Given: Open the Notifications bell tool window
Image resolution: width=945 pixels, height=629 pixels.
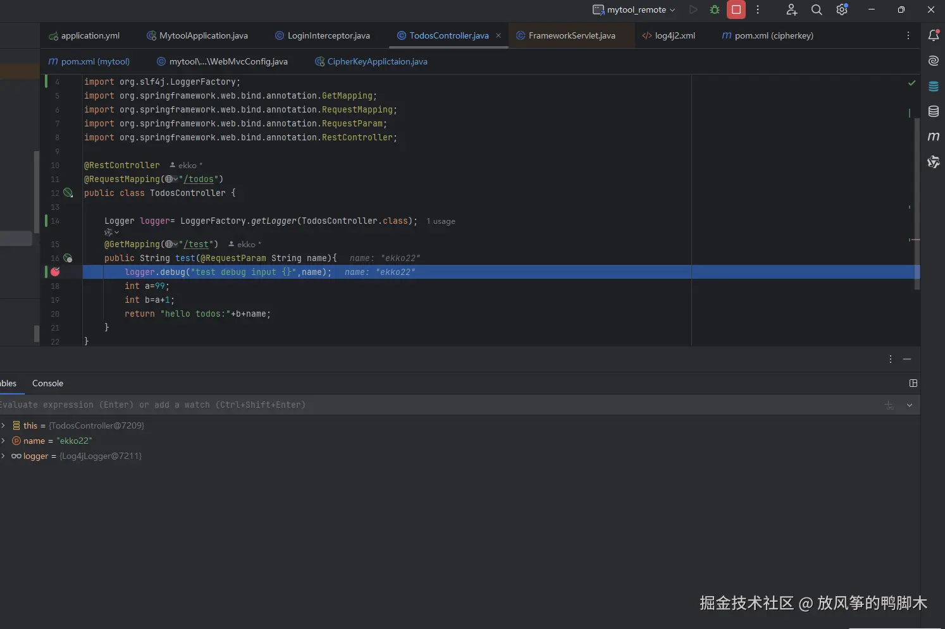Looking at the screenshot, I should (934, 35).
